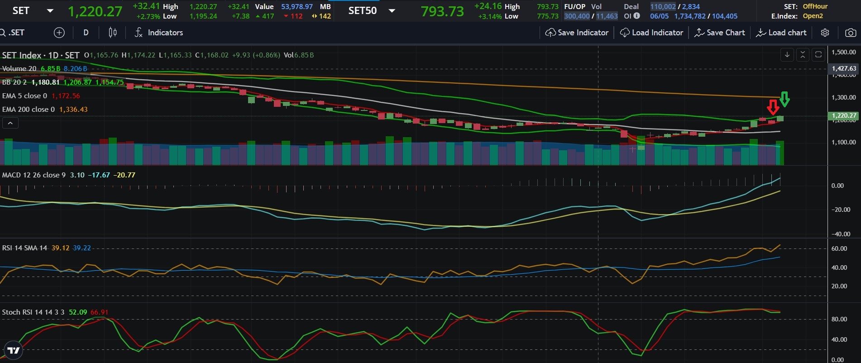861x363 pixels.
Task: Collapse the indicator legend chevron
Action: tap(10, 123)
